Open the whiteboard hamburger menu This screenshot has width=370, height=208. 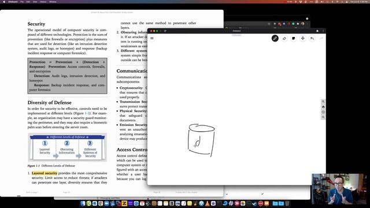pos(152,38)
